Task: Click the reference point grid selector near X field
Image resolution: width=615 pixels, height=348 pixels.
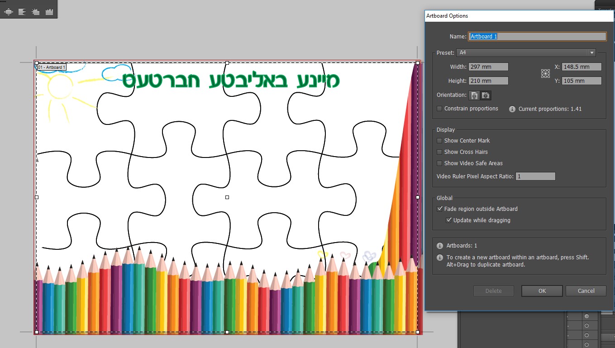Action: click(545, 73)
